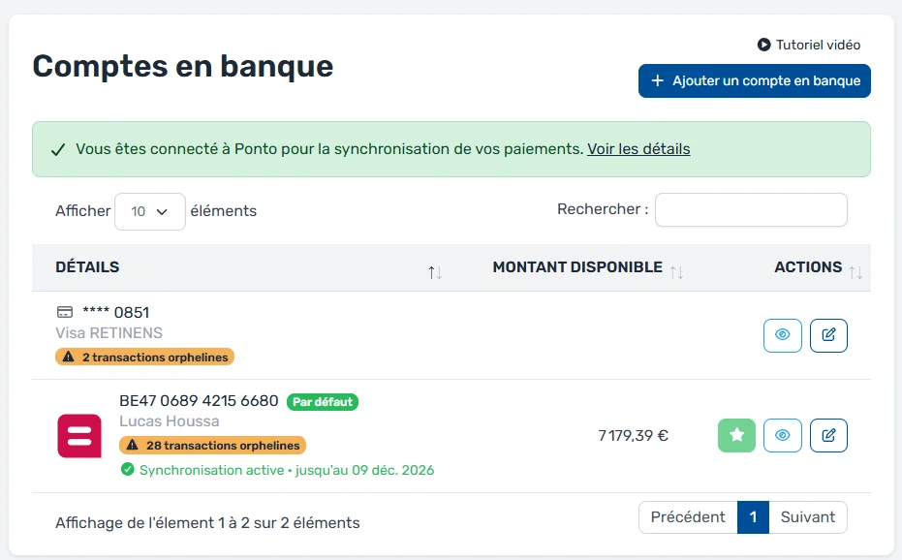Click the Tutoriel vidéo link text
Image resolution: width=902 pixels, height=560 pixels.
pyautogui.click(x=818, y=45)
